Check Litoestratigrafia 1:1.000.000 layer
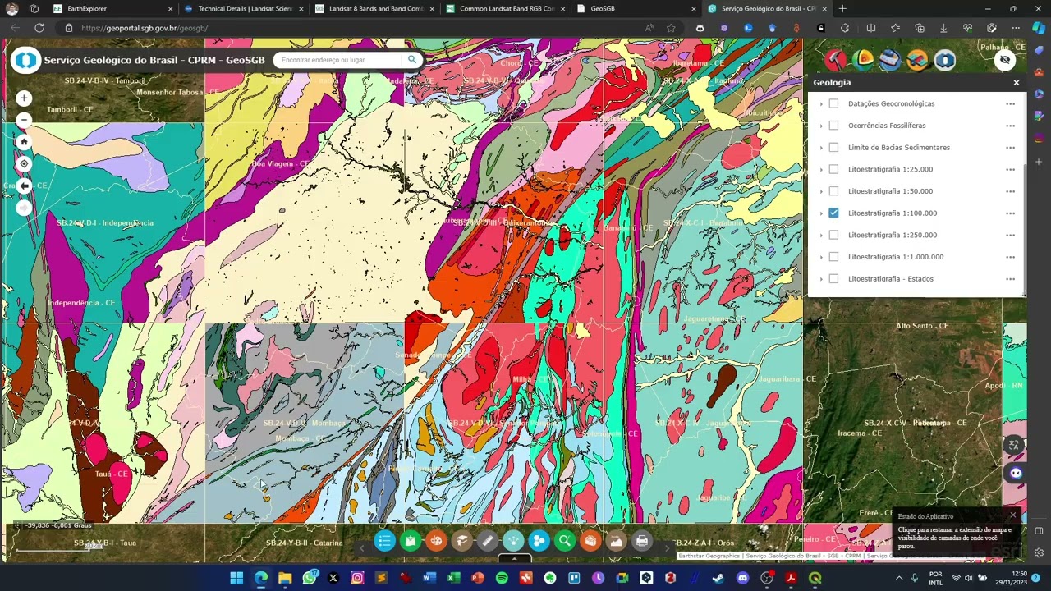1051x591 pixels. tap(833, 257)
